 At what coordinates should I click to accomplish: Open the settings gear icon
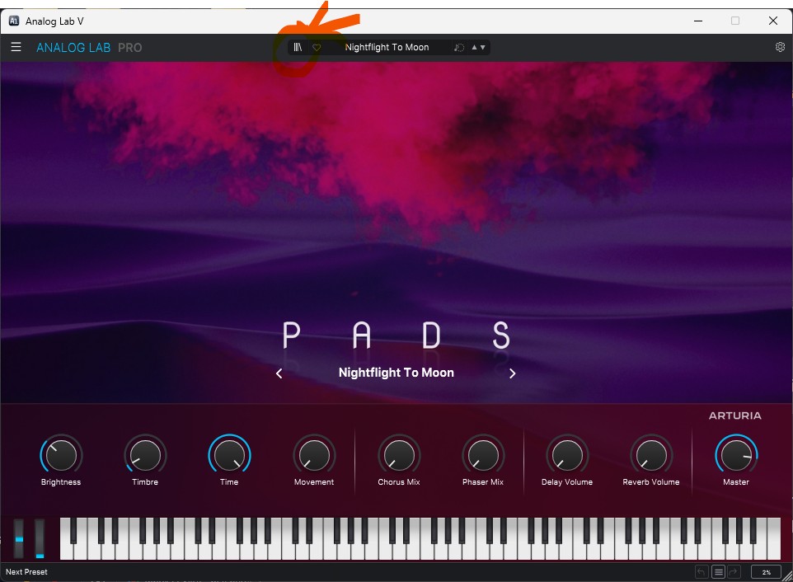[x=780, y=47]
